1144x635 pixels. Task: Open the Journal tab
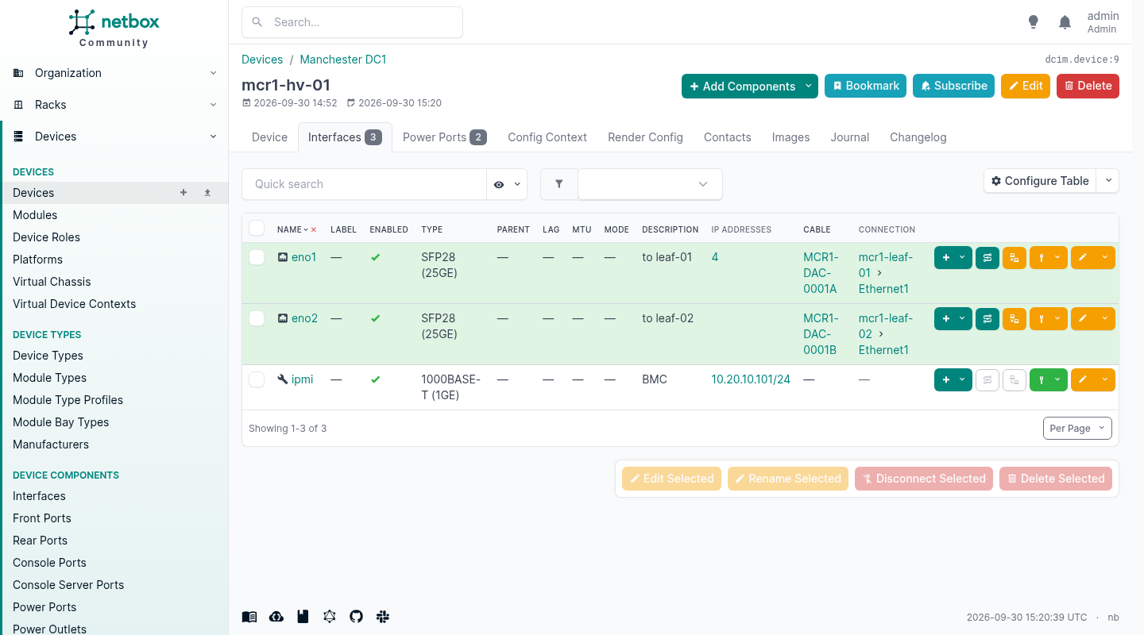click(850, 137)
